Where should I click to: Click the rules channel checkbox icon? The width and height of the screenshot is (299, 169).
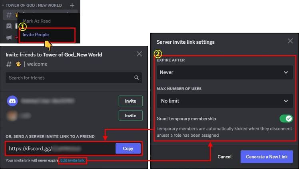(8, 26)
